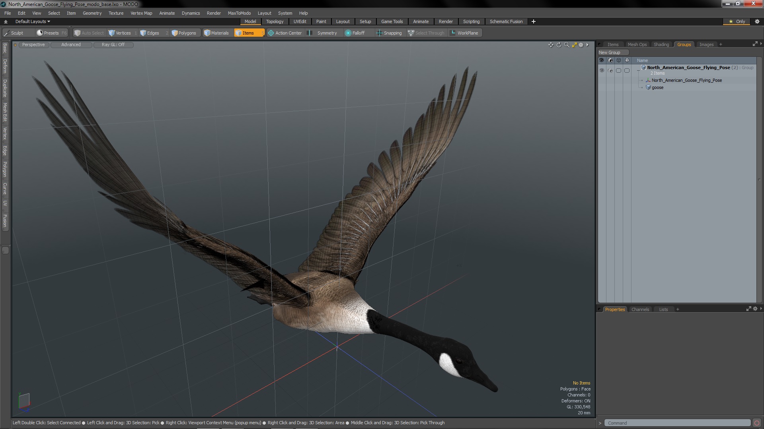Open the MaxToModo menu
This screenshot has height=429, width=764.
point(239,13)
